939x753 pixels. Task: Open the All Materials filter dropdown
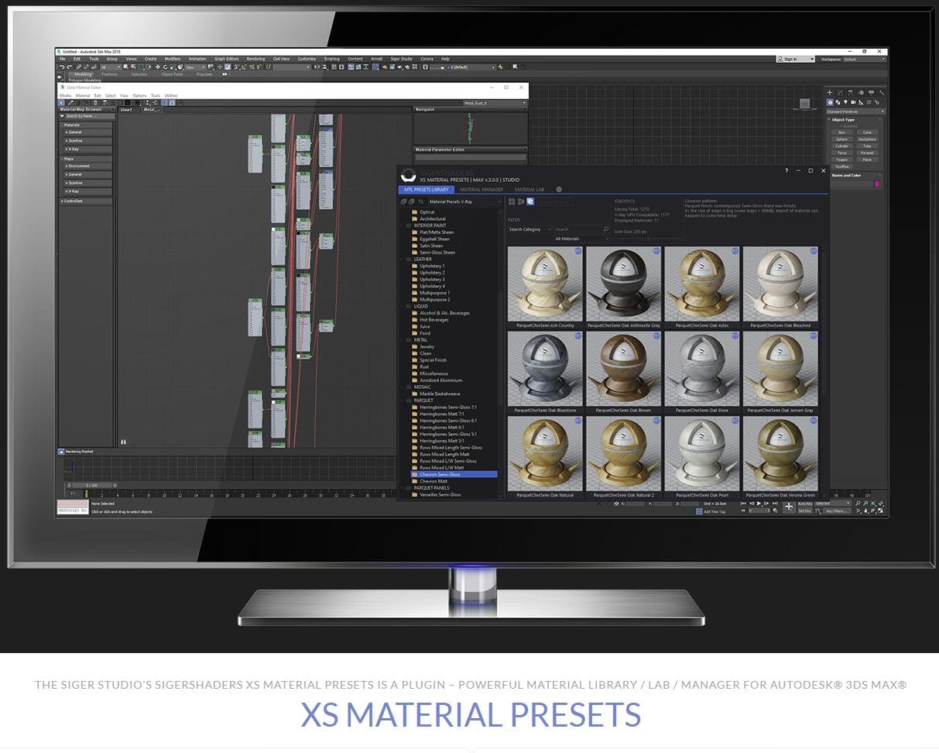point(582,239)
